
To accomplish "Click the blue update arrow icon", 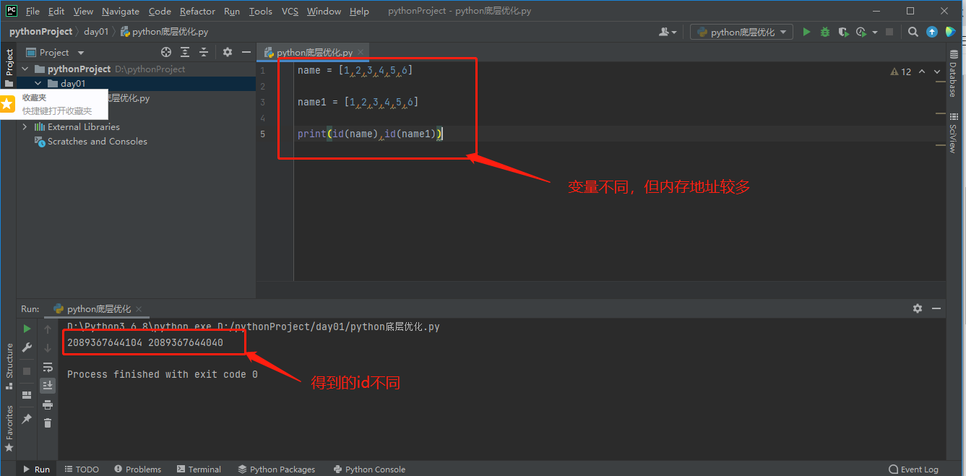I will (932, 32).
